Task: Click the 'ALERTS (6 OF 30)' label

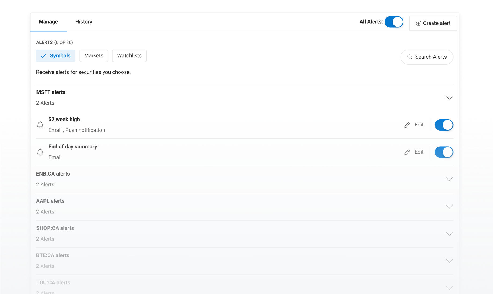Action: click(54, 42)
